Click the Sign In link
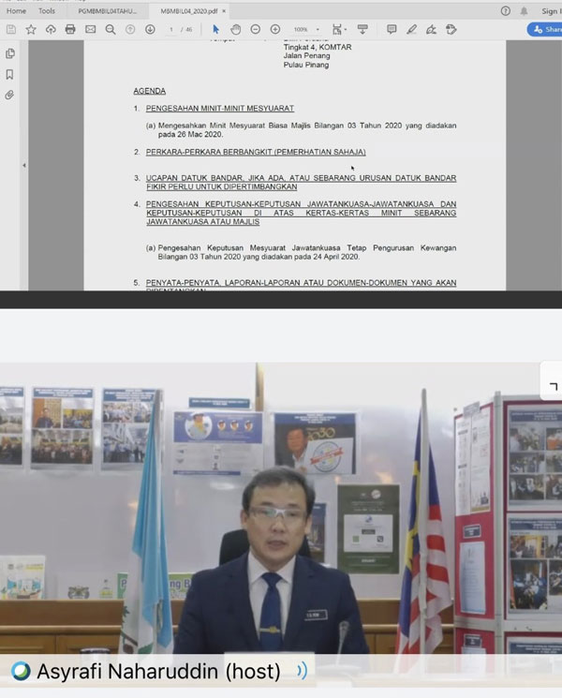562x698 pixels. [x=552, y=11]
